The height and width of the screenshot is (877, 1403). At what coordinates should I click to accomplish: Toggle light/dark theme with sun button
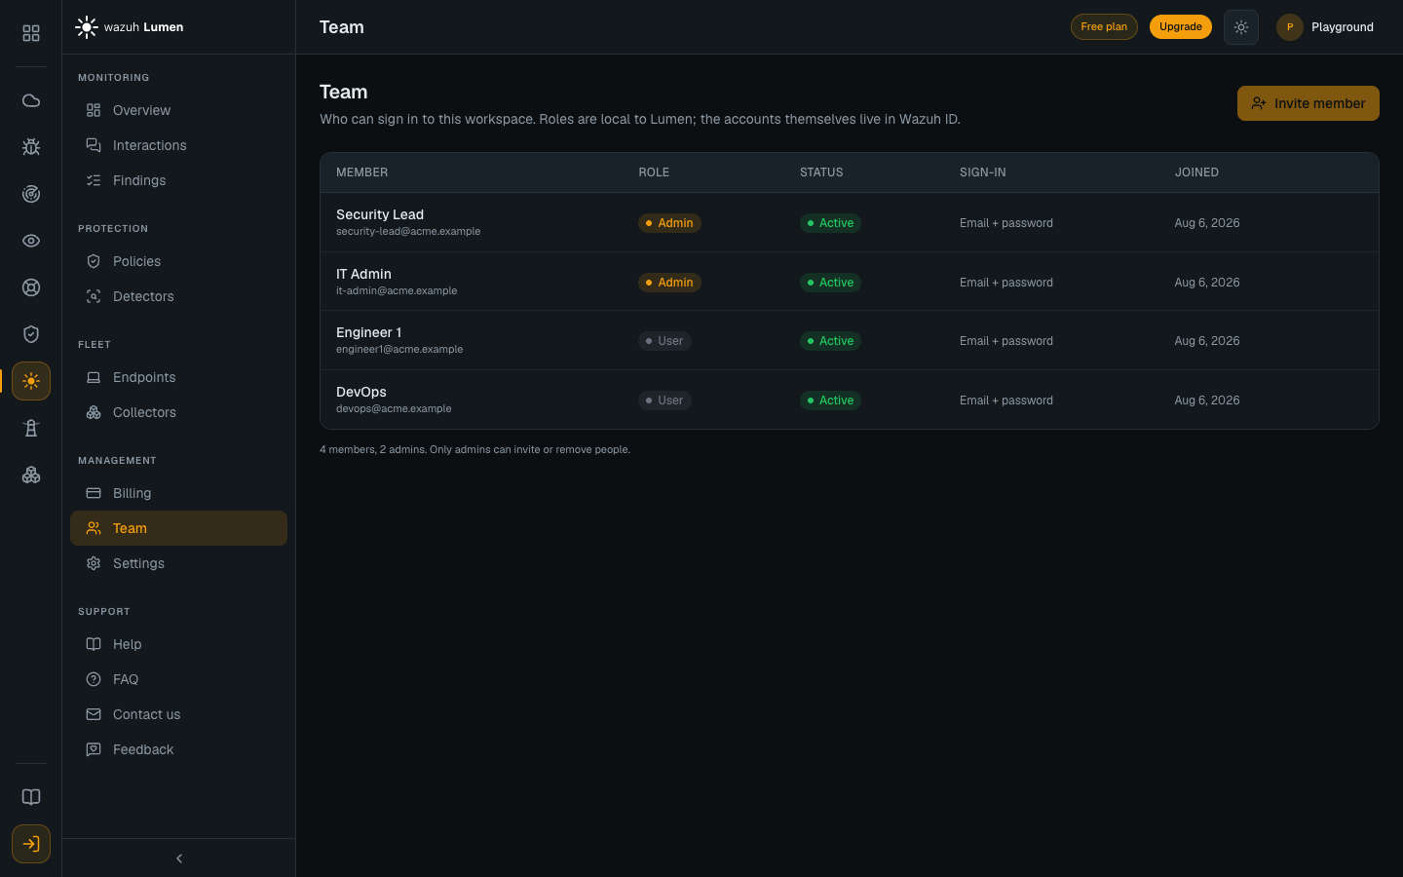(1241, 27)
